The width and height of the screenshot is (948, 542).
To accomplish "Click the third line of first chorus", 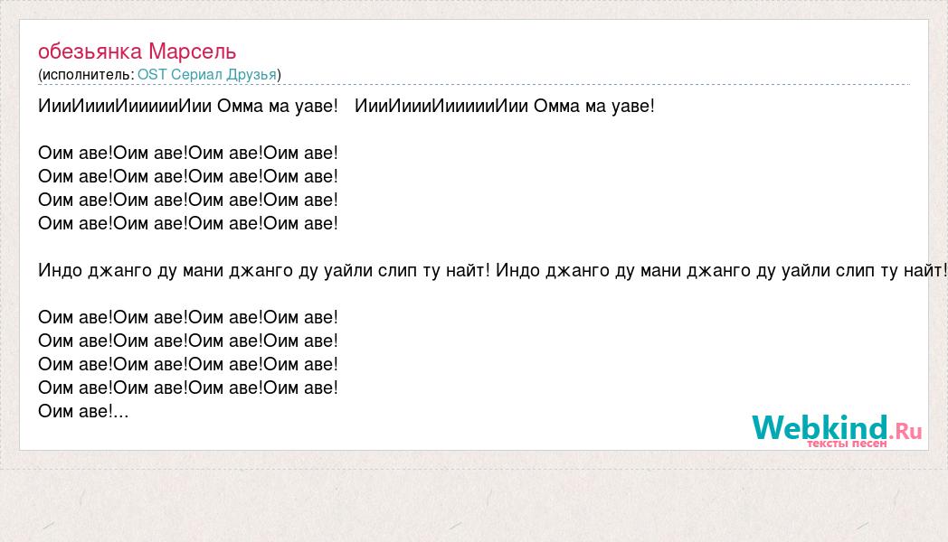I will tap(188, 201).
